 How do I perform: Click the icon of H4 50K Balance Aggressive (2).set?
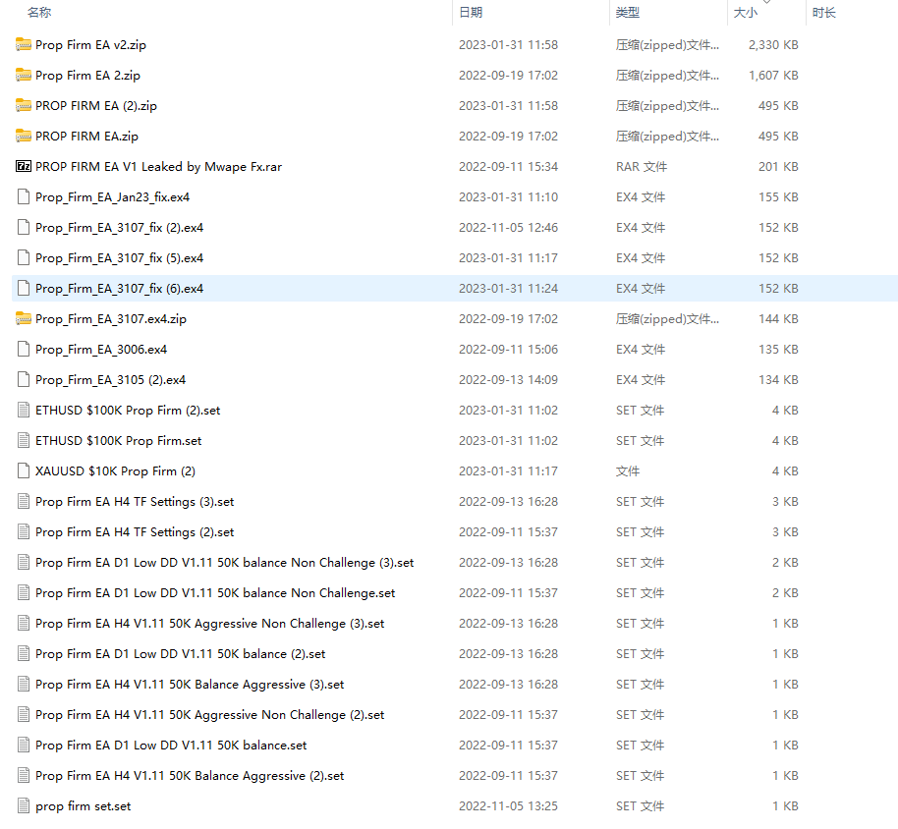[x=24, y=775]
